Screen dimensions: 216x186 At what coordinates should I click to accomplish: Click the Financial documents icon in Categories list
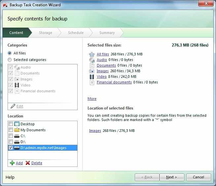click(17, 91)
